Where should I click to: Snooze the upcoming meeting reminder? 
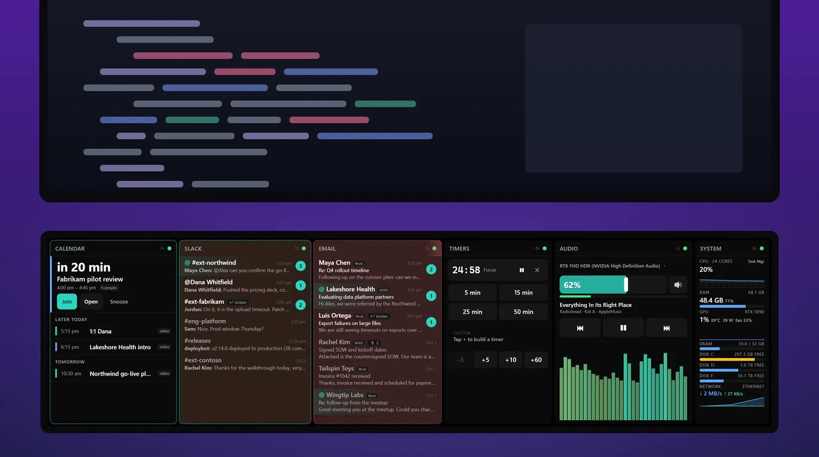coord(119,302)
